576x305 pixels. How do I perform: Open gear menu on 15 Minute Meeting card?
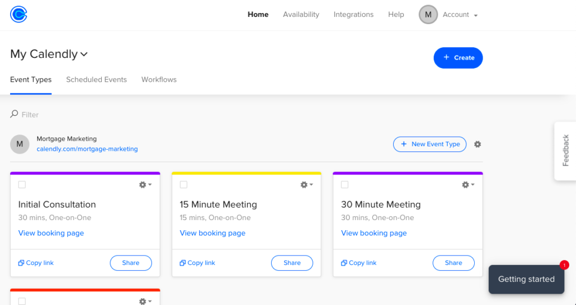click(x=307, y=185)
